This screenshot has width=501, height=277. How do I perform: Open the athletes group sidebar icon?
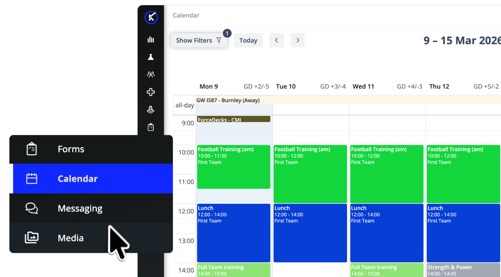151,74
